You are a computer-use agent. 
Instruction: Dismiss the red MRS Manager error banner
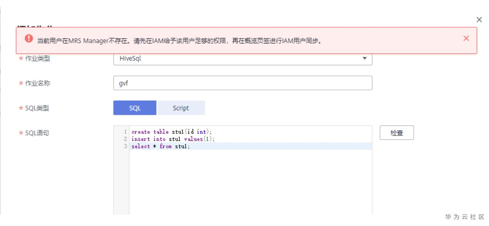point(466,38)
